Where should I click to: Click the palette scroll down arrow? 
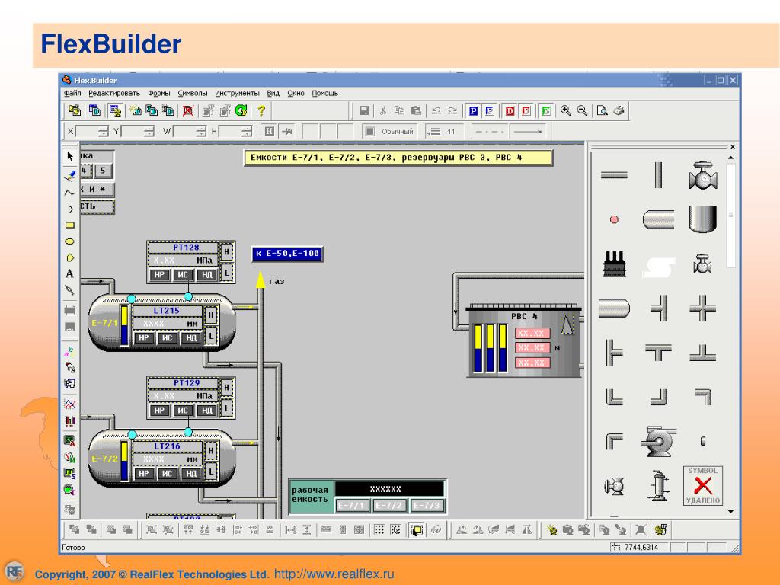(x=730, y=511)
